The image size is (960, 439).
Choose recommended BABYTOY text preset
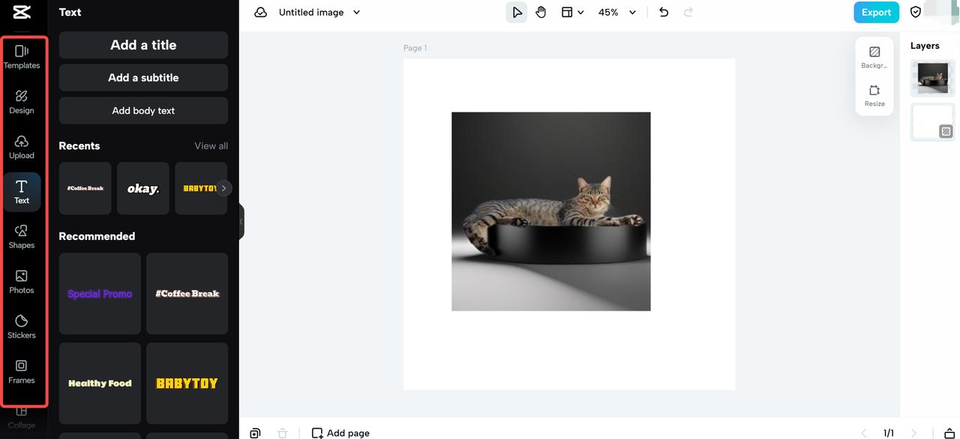tap(187, 383)
